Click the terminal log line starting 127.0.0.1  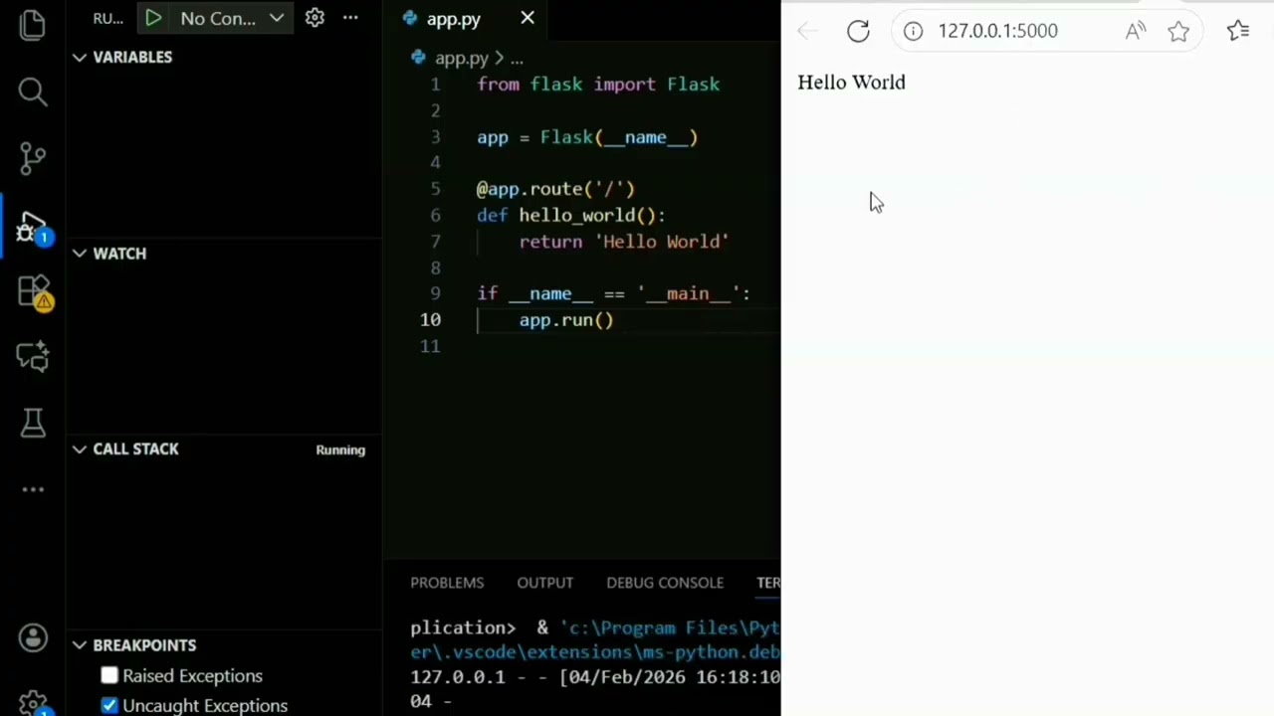595,677
